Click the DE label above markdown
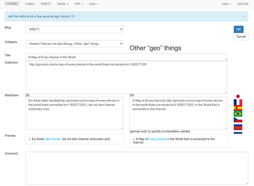Viewport: 254px width, 186px height. point(27,95)
